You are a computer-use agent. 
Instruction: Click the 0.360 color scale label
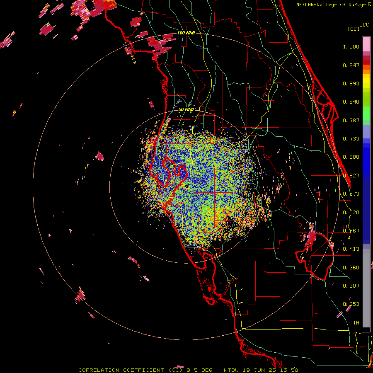pyautogui.click(x=351, y=268)
